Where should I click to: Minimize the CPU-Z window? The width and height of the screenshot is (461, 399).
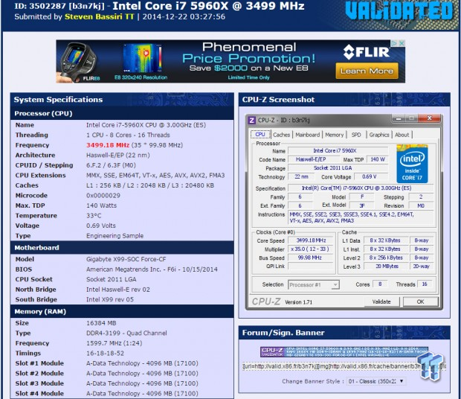point(399,118)
